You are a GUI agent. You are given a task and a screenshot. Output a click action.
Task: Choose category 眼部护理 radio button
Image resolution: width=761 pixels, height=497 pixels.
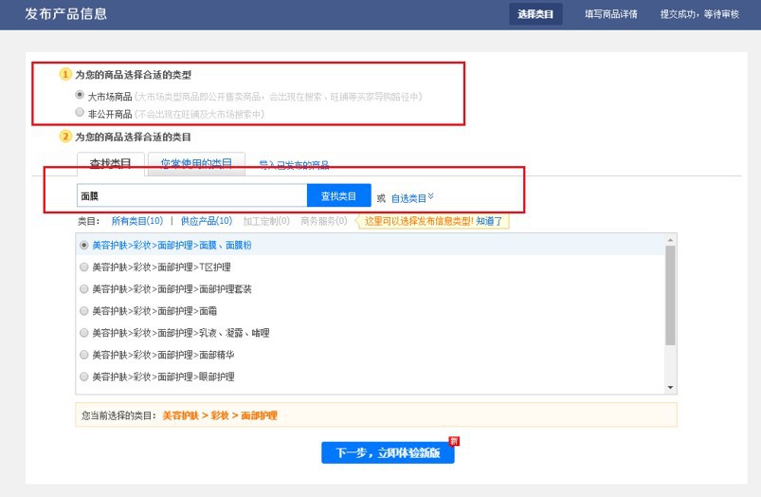84,377
